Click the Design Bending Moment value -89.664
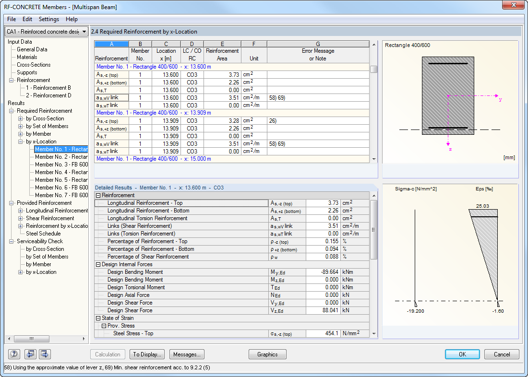This screenshot has width=528, height=377. pyautogui.click(x=323, y=272)
